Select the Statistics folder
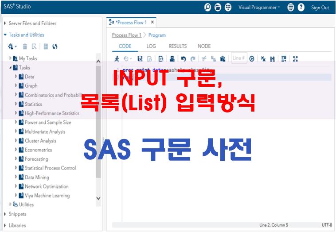The width and height of the screenshot is (336, 232). click(33, 104)
